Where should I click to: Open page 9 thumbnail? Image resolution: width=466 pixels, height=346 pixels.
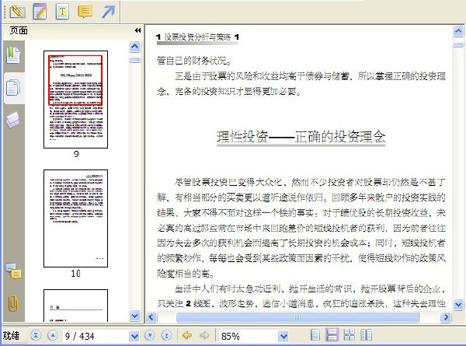pos(75,100)
